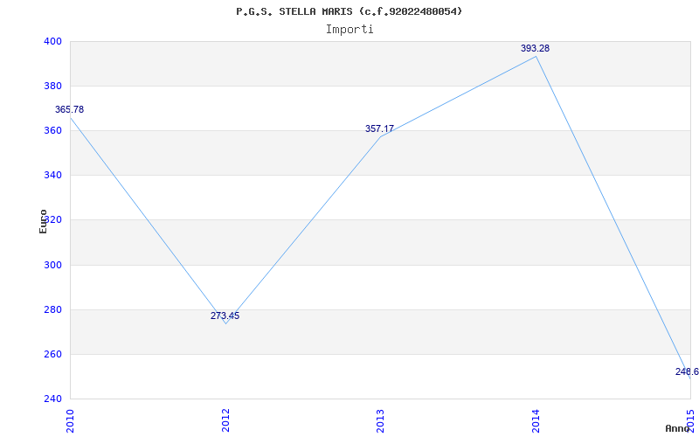Click the Euro axis title
Image resolution: width=699 pixels, height=437 pixels.
(x=43, y=221)
